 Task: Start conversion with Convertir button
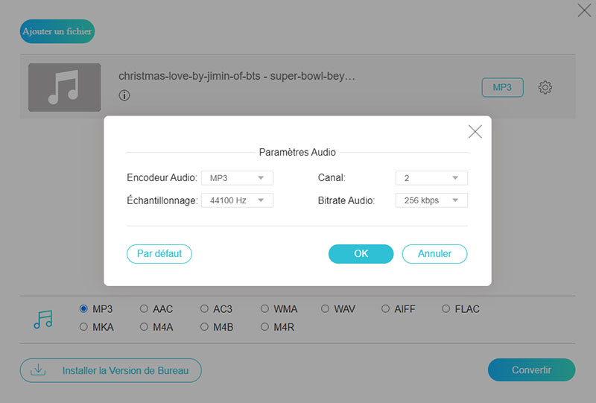(531, 370)
